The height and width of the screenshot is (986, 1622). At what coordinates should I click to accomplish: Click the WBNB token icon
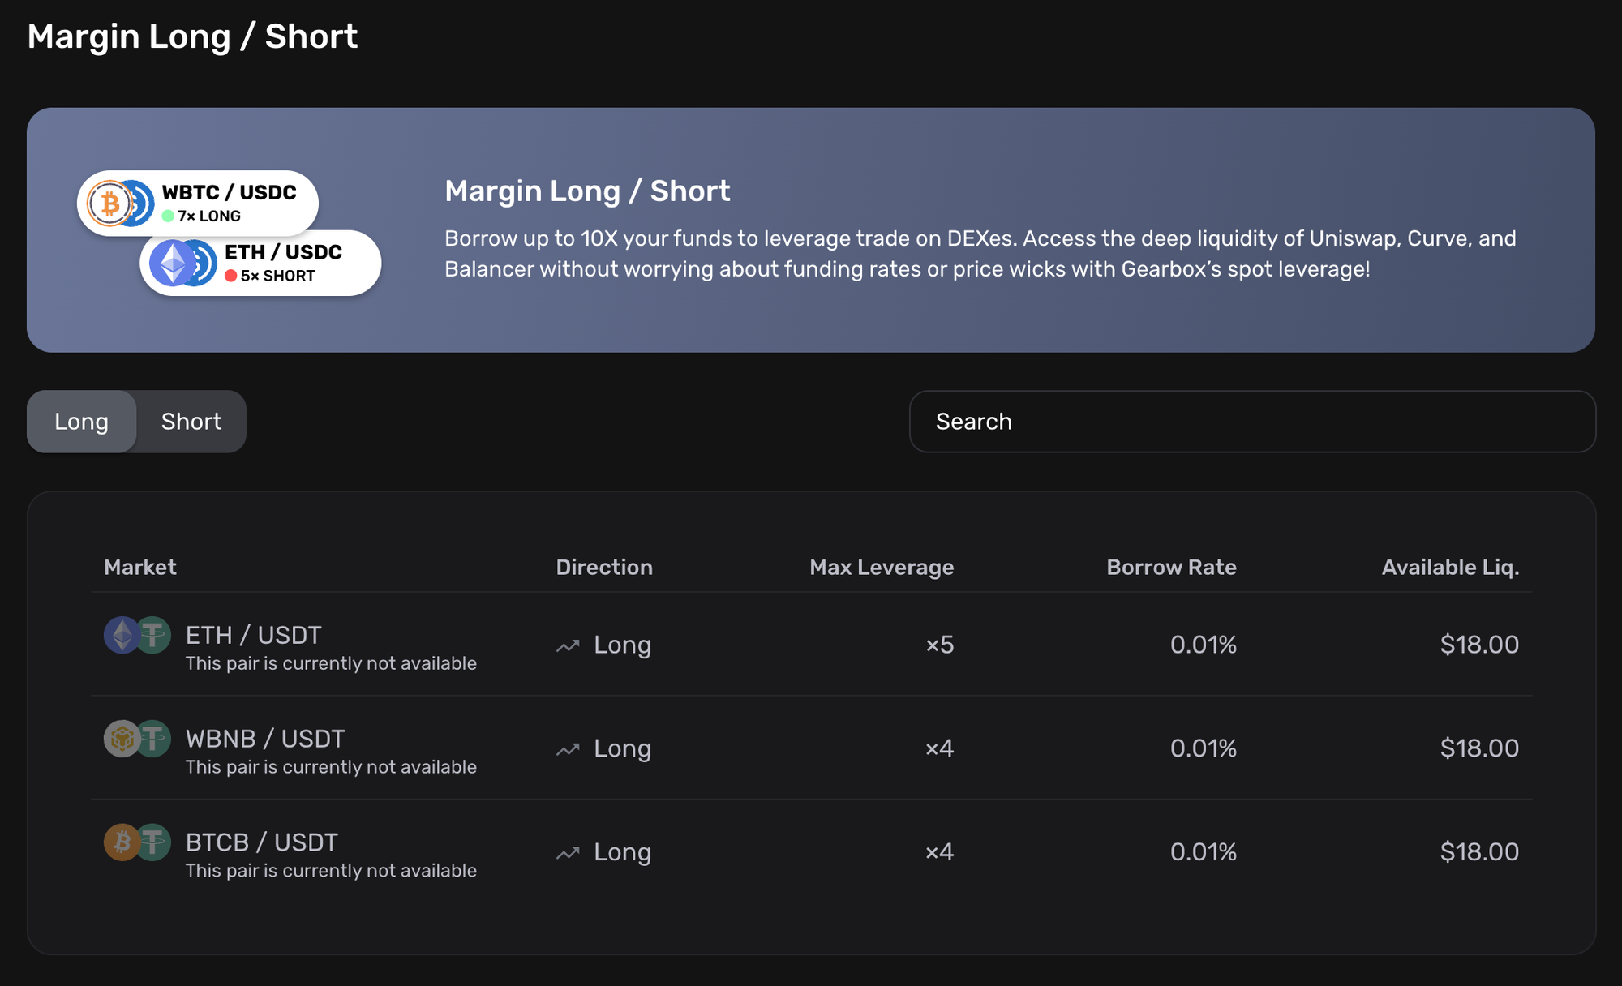click(123, 739)
